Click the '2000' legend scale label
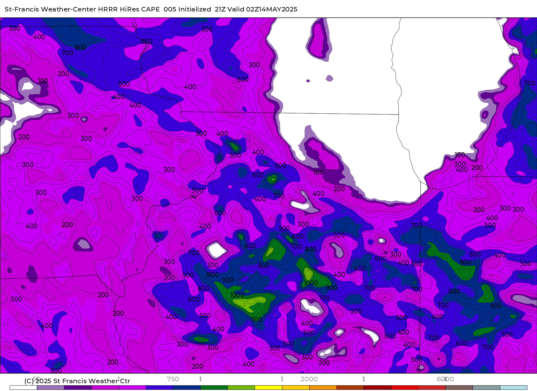 click(x=309, y=379)
